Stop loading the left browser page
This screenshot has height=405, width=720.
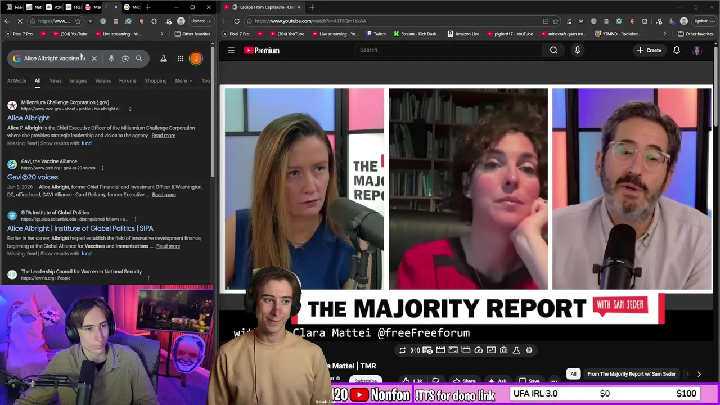(20, 21)
